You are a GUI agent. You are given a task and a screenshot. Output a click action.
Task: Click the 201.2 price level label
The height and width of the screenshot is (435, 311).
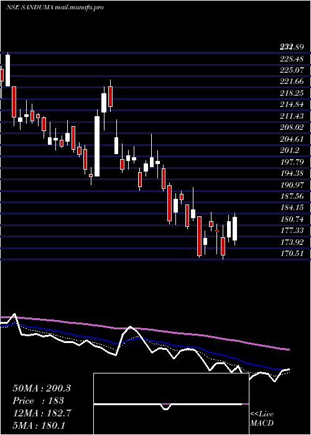click(289, 150)
